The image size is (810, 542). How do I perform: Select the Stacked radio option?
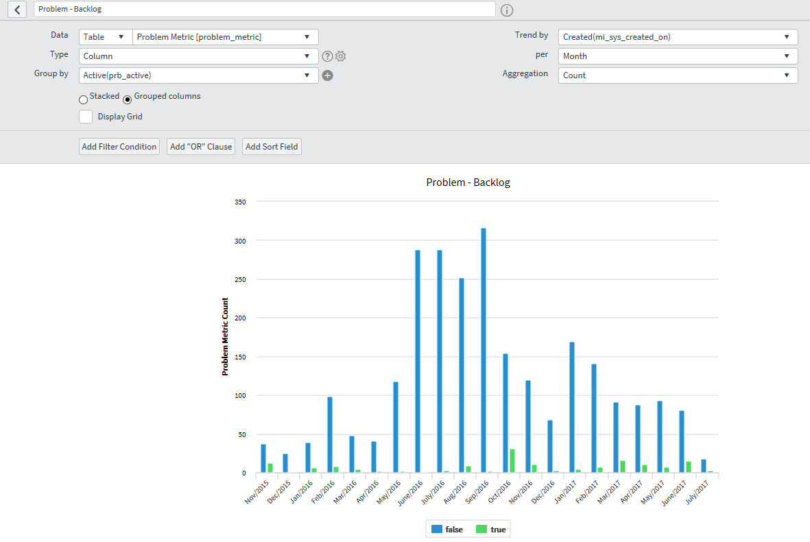coord(84,99)
